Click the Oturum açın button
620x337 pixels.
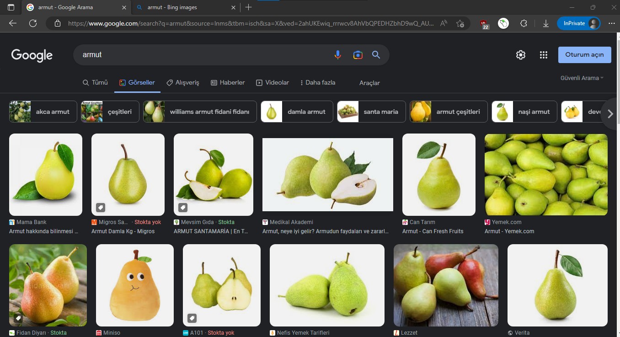(584, 54)
